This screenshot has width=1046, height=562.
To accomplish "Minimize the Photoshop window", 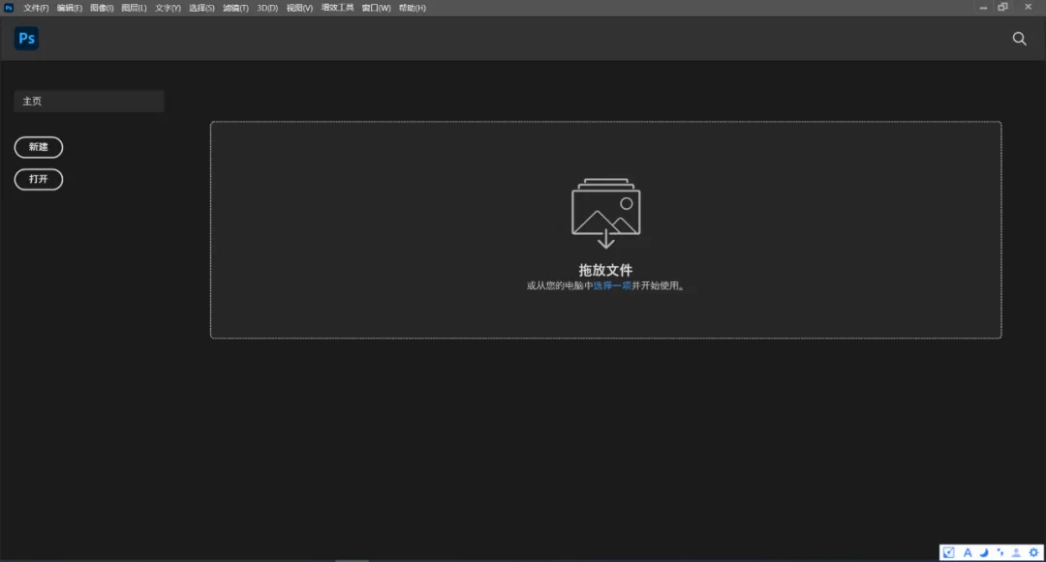I will [983, 8].
